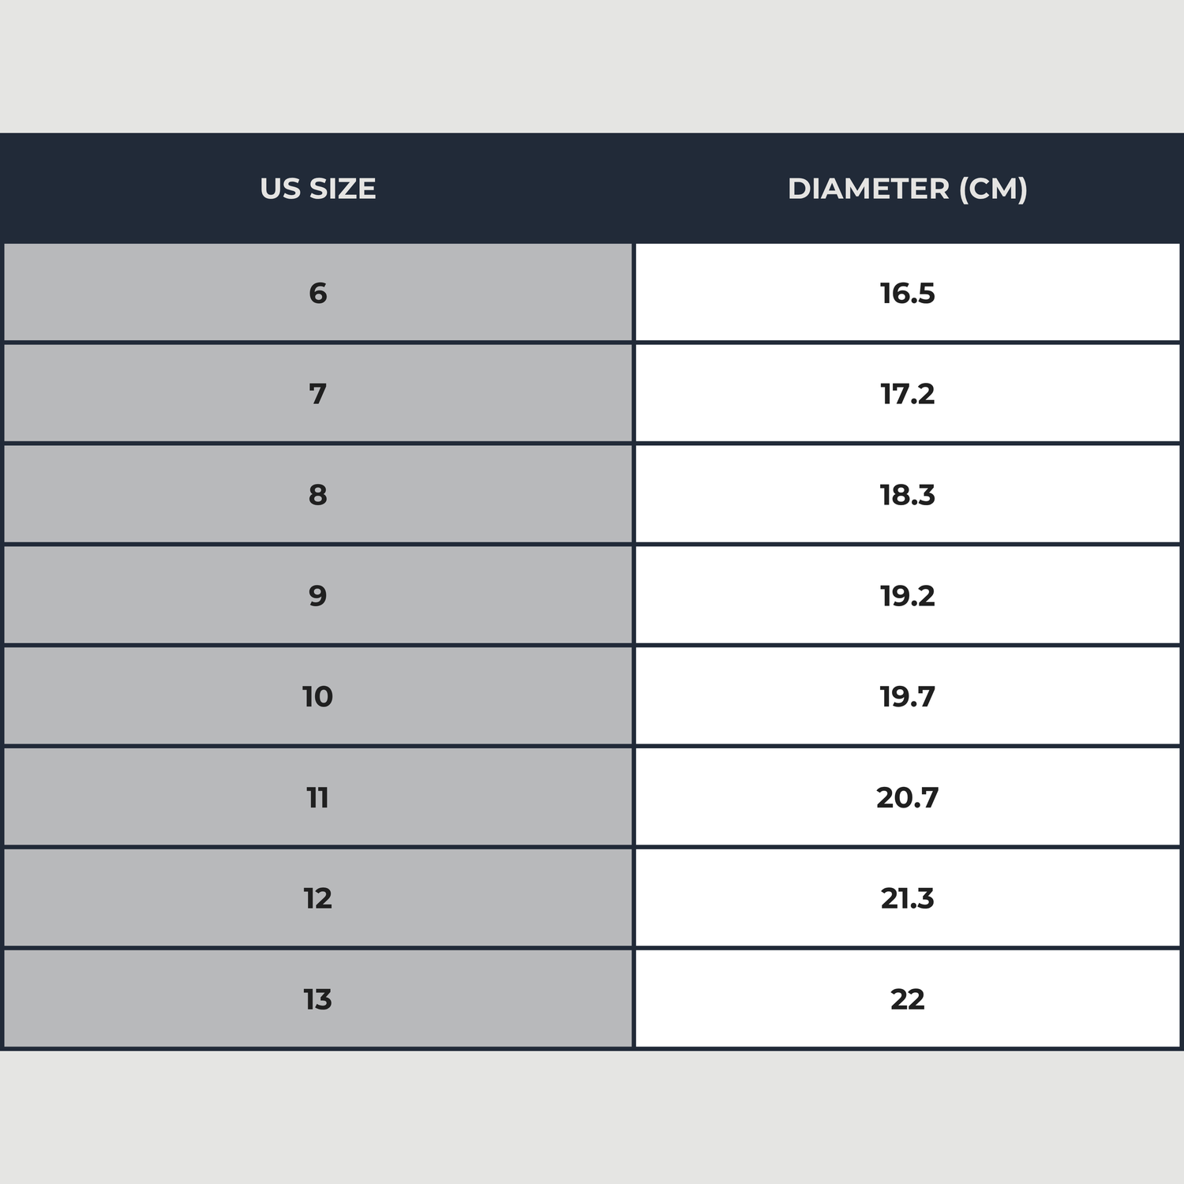Click the 17.2 diameter value

coord(907,393)
